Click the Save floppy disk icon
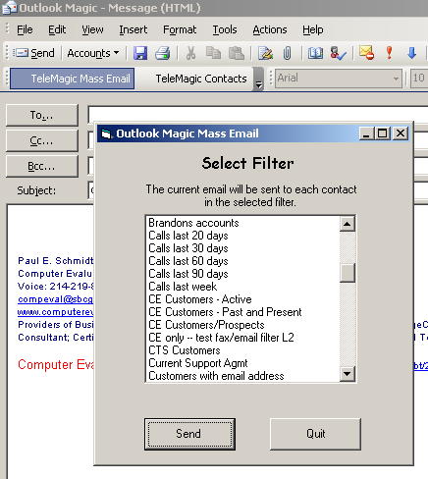This screenshot has height=479, width=428. click(x=140, y=53)
